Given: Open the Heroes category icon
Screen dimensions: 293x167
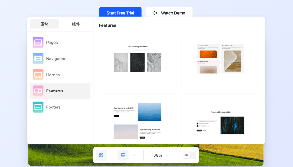Looking at the screenshot, I should [x=38, y=75].
